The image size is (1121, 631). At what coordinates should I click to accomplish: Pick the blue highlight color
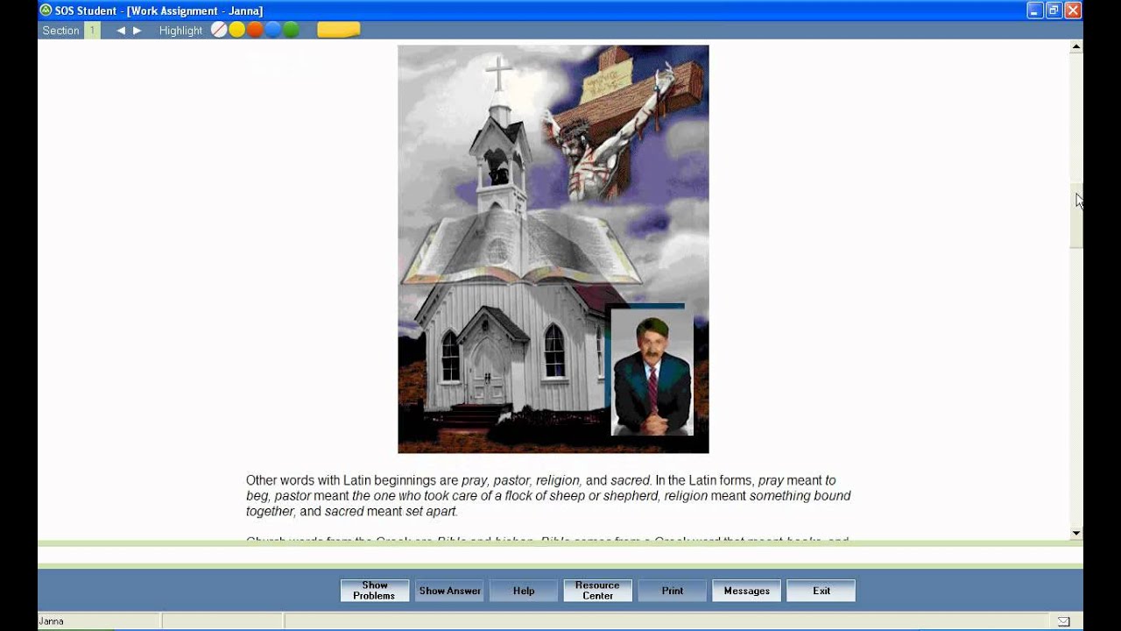pos(272,30)
